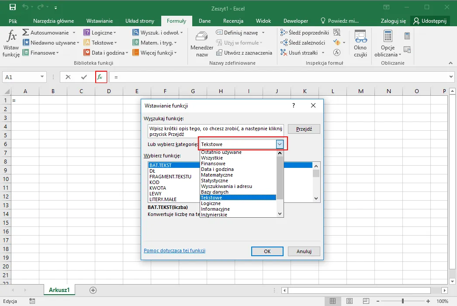Click the fx button in the formula bar

pos(100,77)
